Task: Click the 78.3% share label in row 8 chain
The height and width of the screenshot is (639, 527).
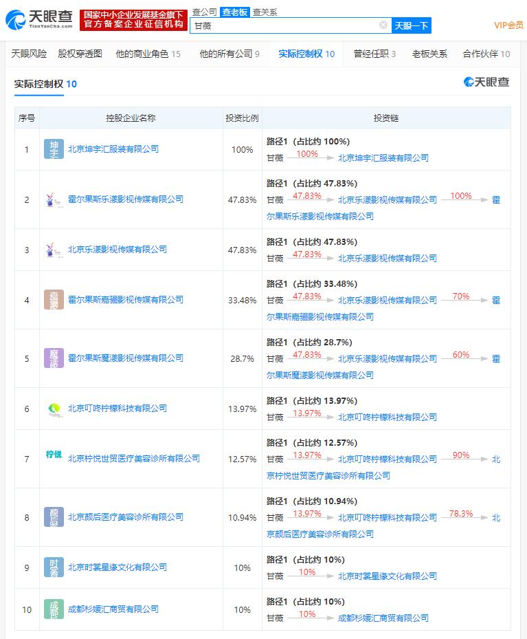Action: (461, 514)
